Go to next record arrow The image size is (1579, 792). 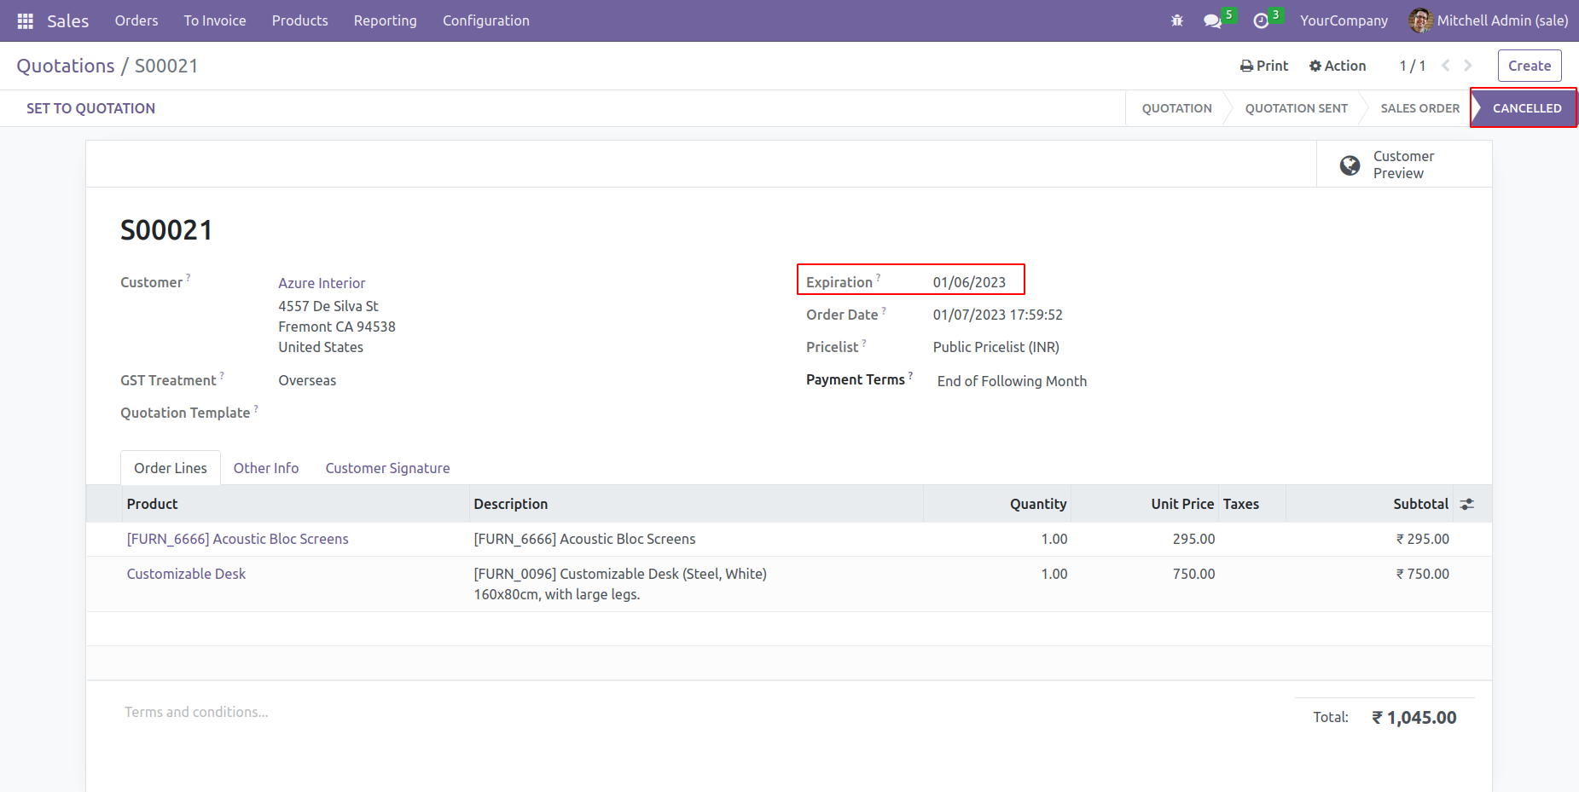click(1468, 66)
